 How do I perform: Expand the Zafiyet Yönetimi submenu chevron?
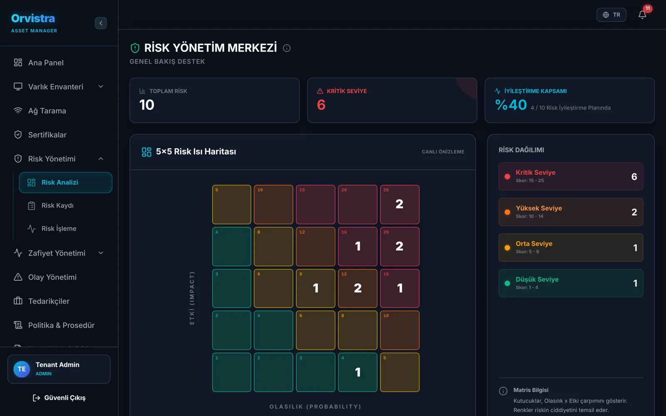coord(101,253)
